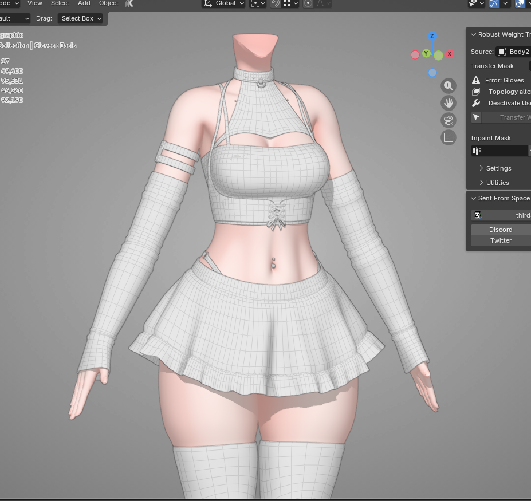
Task: Click the Discord button
Action: pyautogui.click(x=501, y=230)
